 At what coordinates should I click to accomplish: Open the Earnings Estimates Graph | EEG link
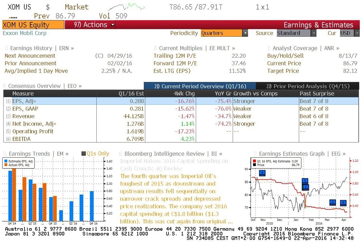pos(302,154)
